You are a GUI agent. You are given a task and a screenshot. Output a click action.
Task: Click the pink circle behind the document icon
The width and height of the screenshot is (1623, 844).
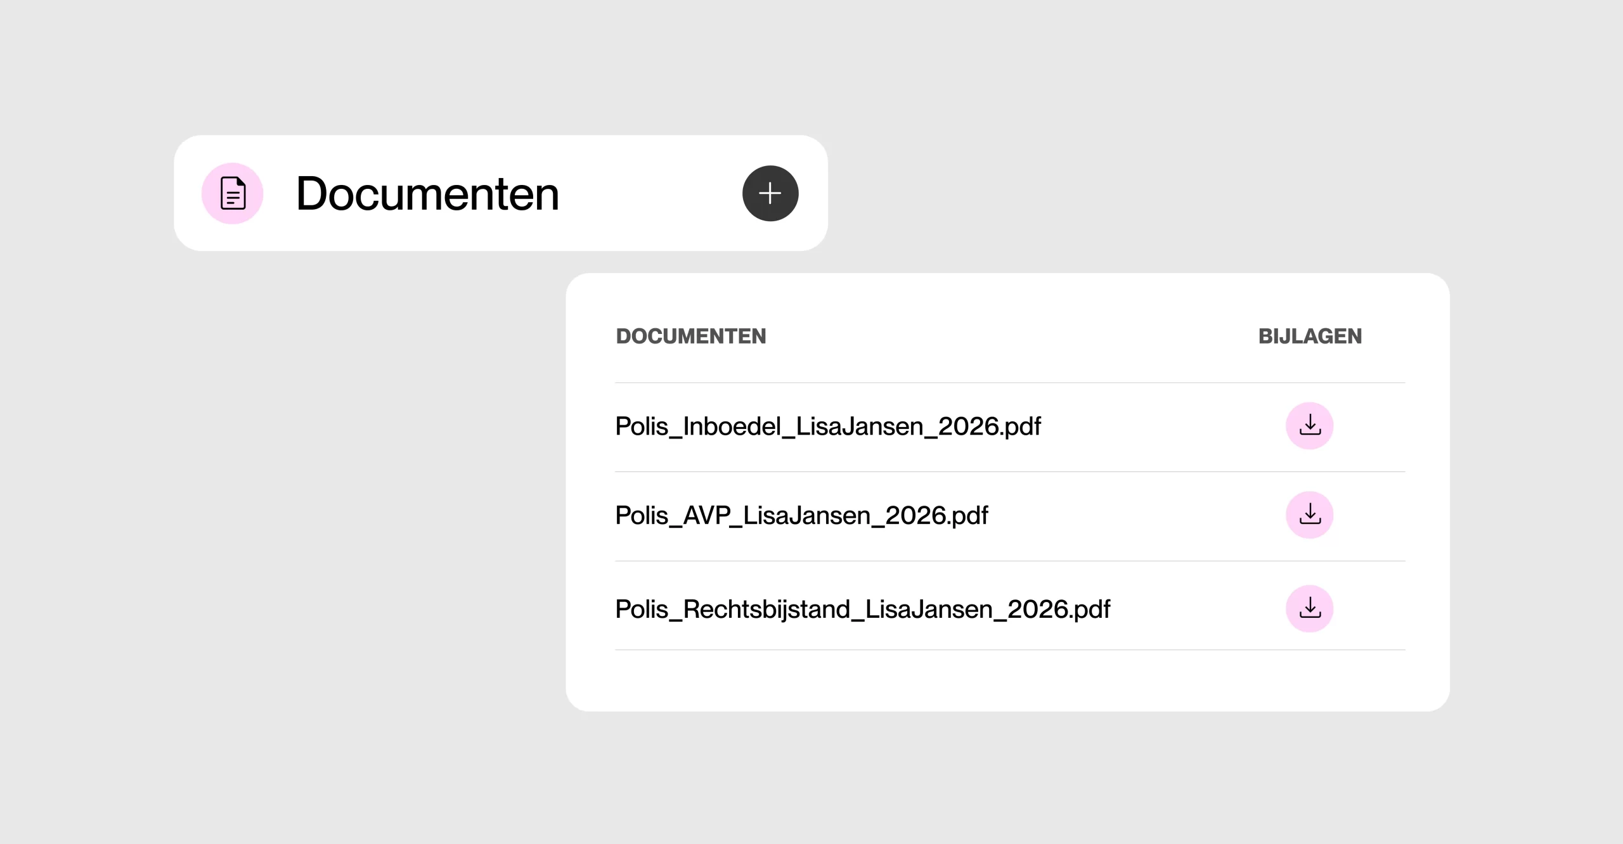231,193
